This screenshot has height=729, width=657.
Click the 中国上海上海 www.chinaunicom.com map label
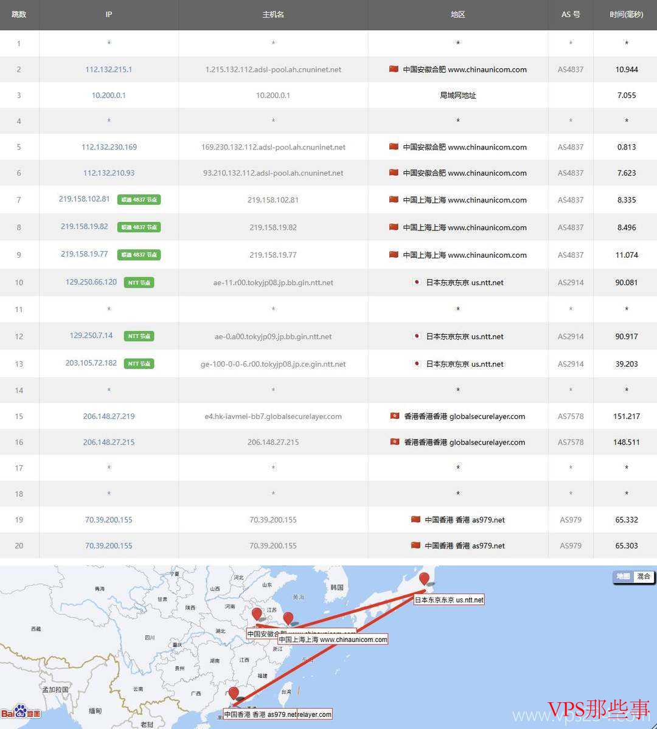(x=333, y=640)
